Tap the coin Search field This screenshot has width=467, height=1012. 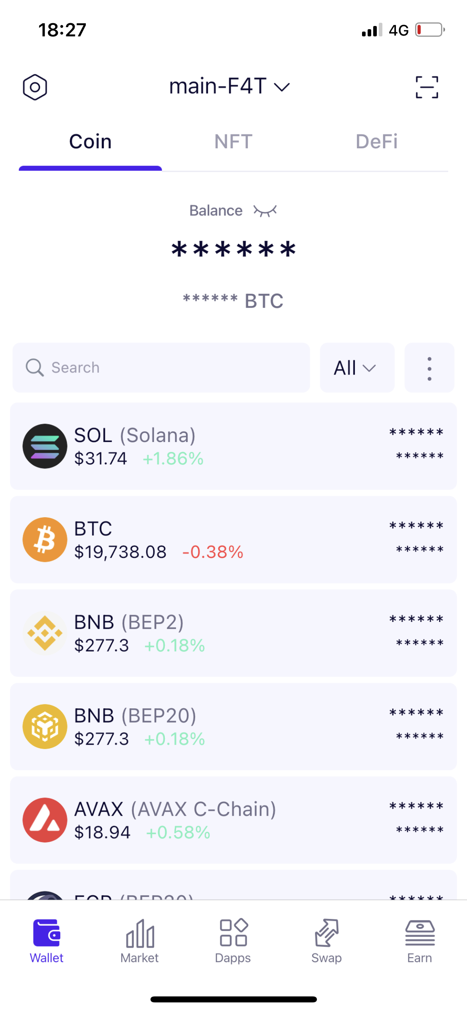161,368
